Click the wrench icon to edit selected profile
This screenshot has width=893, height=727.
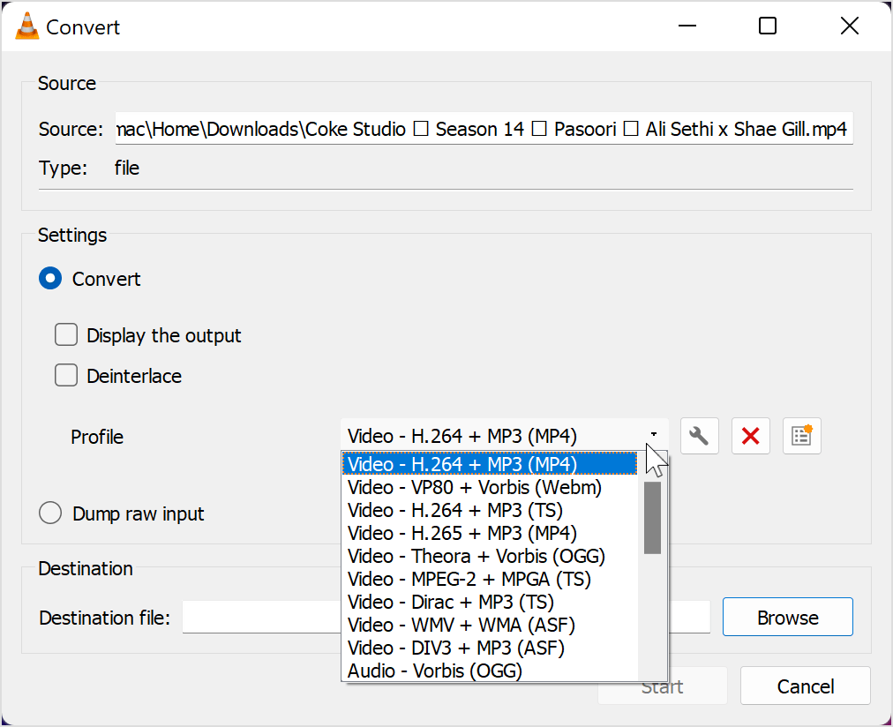click(x=699, y=437)
